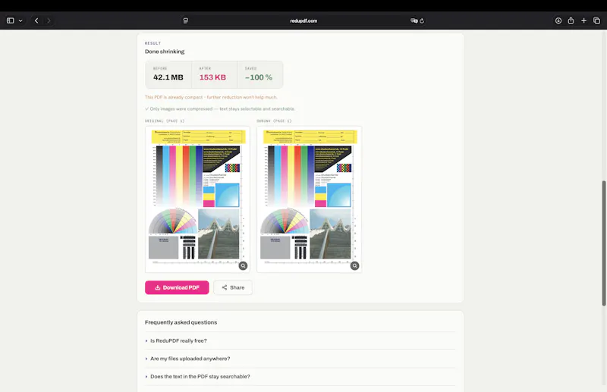Open the shrunk page 1 thumbnail

pyautogui.click(x=309, y=199)
